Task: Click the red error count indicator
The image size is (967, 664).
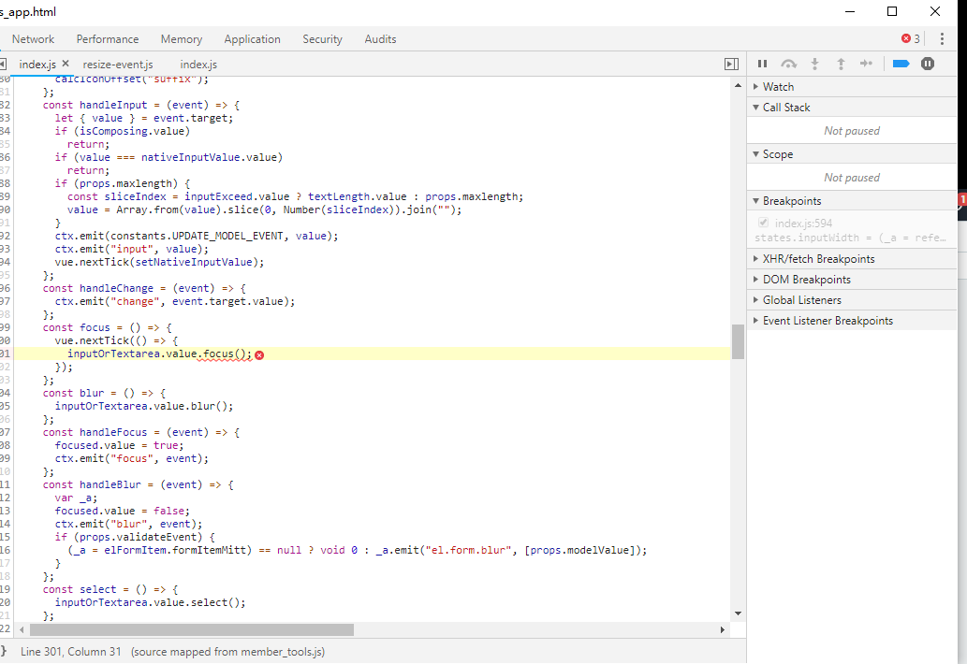Action: coord(910,38)
